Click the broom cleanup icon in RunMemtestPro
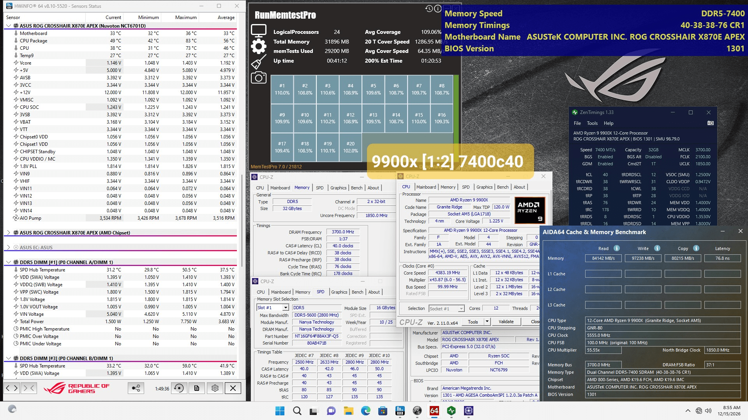The image size is (748, 420). click(x=259, y=62)
